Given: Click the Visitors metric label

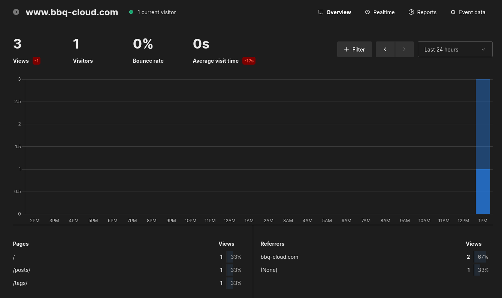Looking at the screenshot, I should 83,61.
